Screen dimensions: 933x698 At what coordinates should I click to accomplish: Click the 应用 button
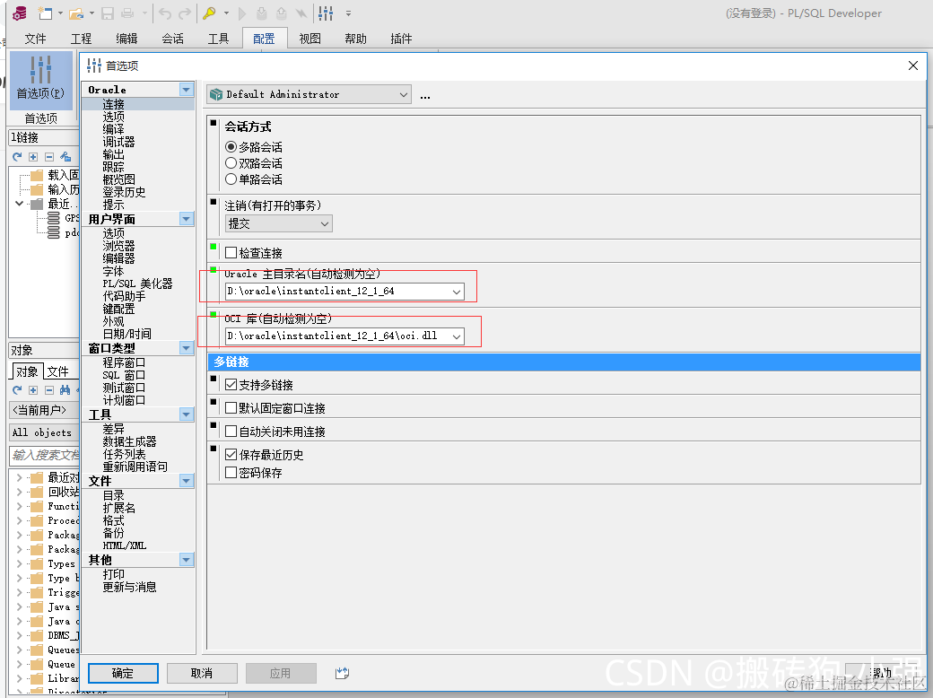pos(280,673)
